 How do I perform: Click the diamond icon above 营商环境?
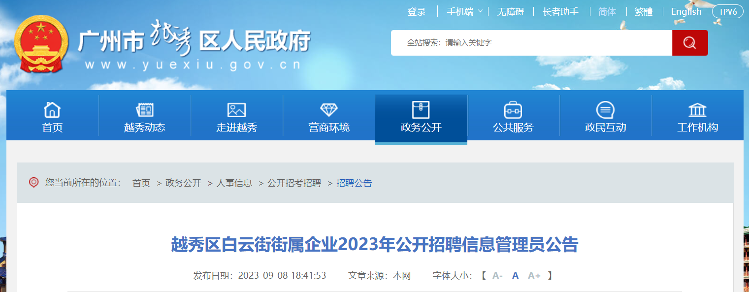tap(329, 110)
